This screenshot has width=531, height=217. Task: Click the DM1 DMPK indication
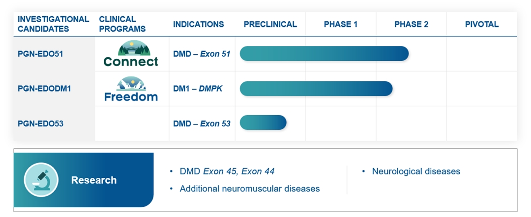(x=198, y=89)
